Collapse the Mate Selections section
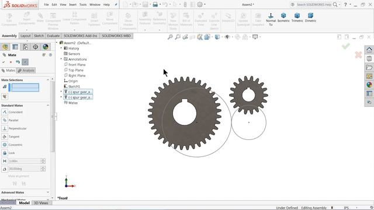This screenshot has width=374, height=210. pos(48,80)
